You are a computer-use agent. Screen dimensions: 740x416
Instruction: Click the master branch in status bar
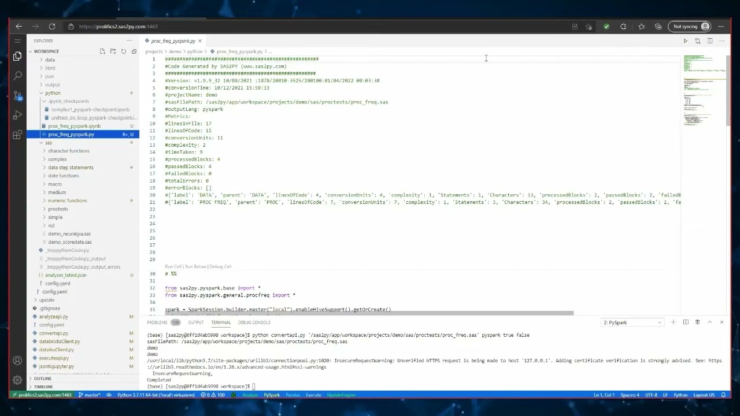pos(90,395)
